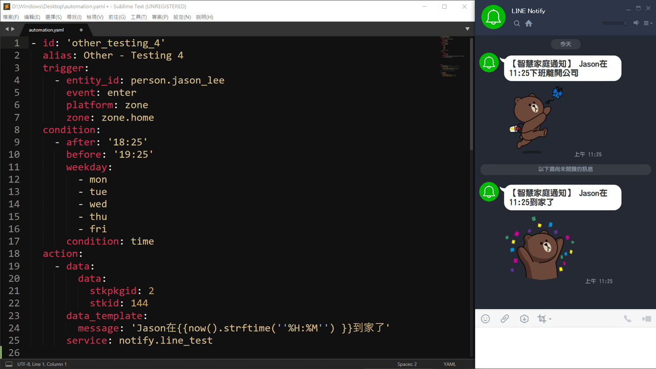Image resolution: width=656 pixels, height=369 pixels.
Task: Toggle the side panel switcher in status bar
Action: click(x=9, y=364)
